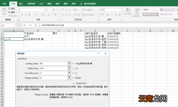
Task: Click the text orientation icon
Action: pyautogui.click(x=75, y=10)
